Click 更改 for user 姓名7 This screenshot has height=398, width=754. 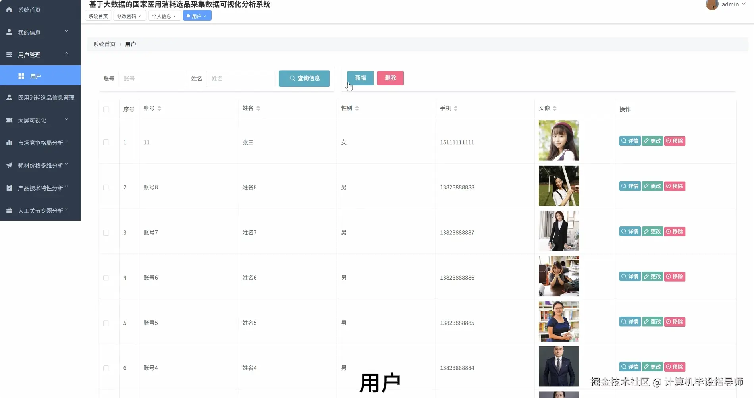point(652,232)
